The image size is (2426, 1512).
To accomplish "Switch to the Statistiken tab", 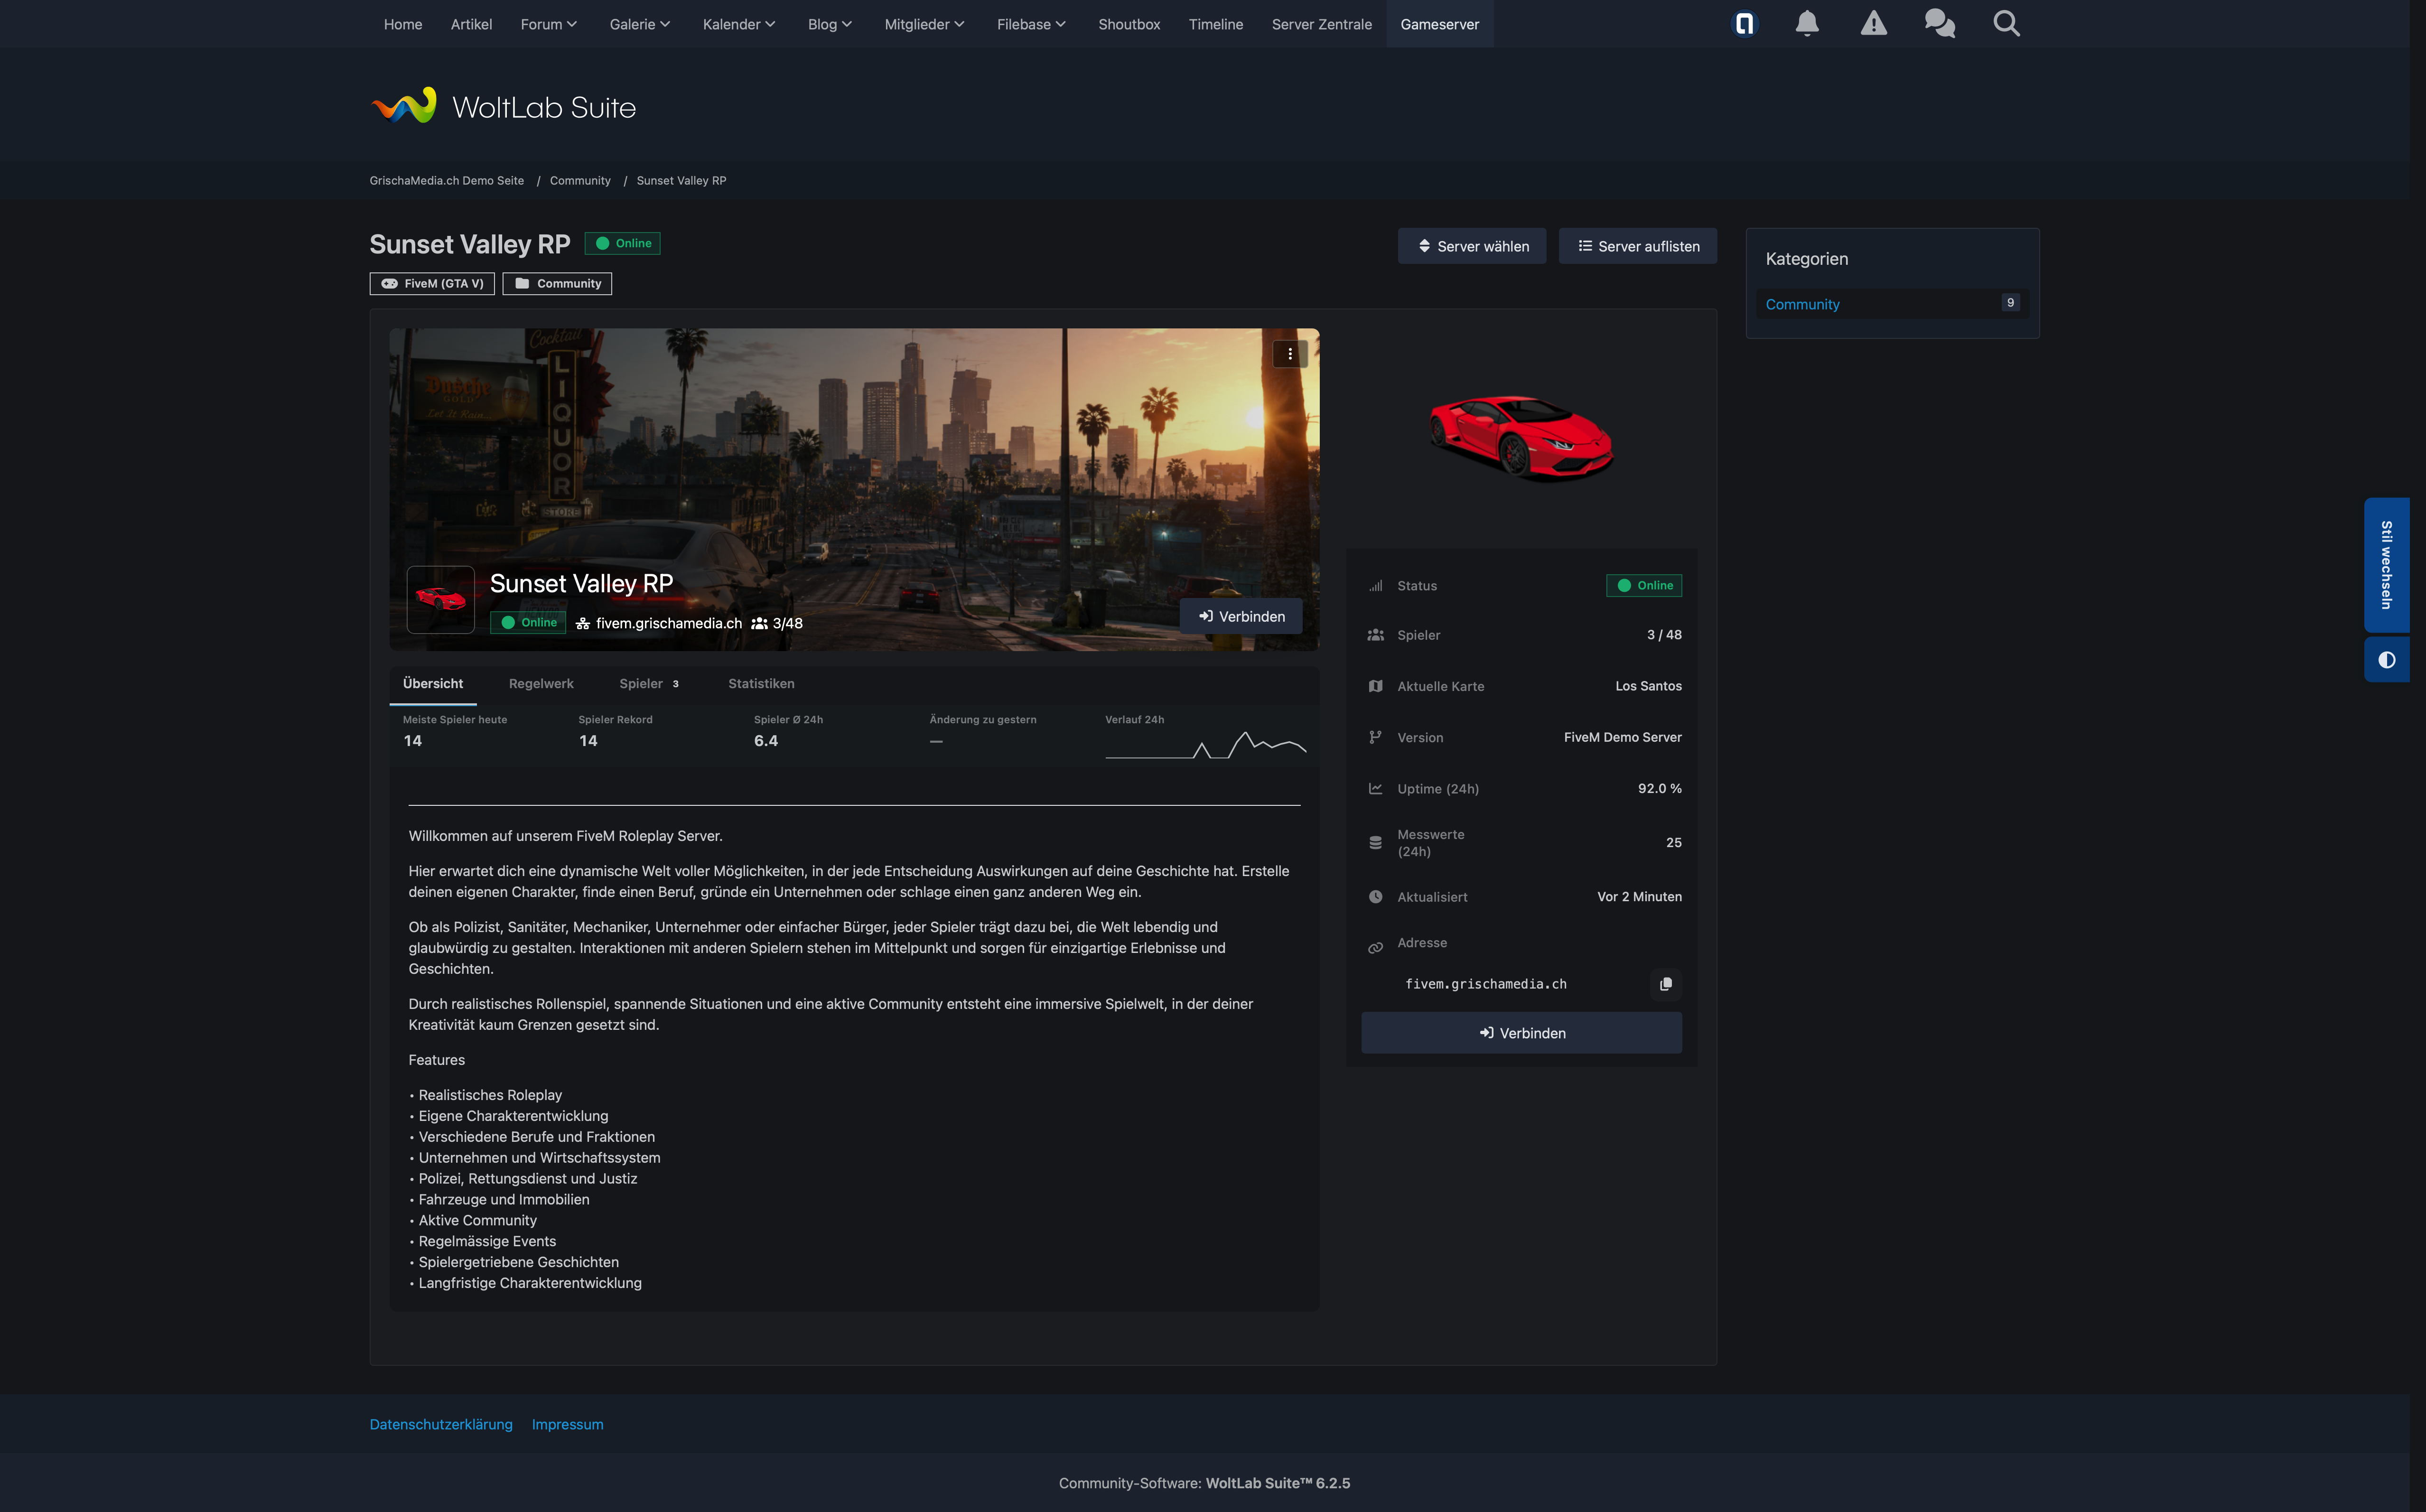I will pyautogui.click(x=761, y=684).
